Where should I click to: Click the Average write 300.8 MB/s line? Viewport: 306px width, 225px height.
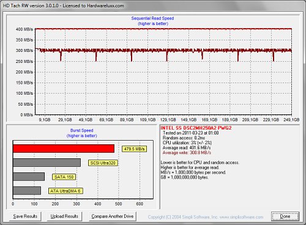pos(187,153)
